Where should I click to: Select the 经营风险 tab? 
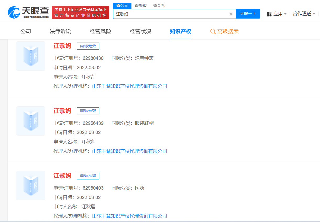click(x=101, y=32)
